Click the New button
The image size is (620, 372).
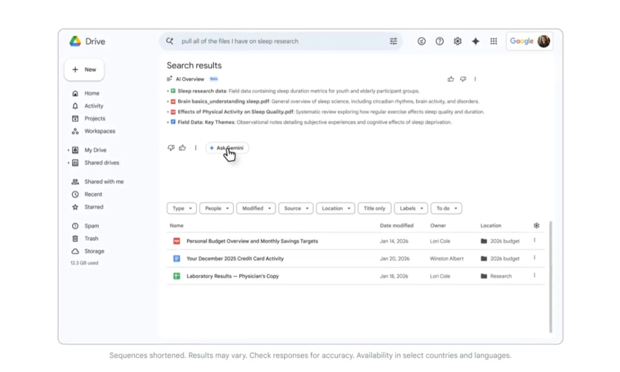coord(84,69)
